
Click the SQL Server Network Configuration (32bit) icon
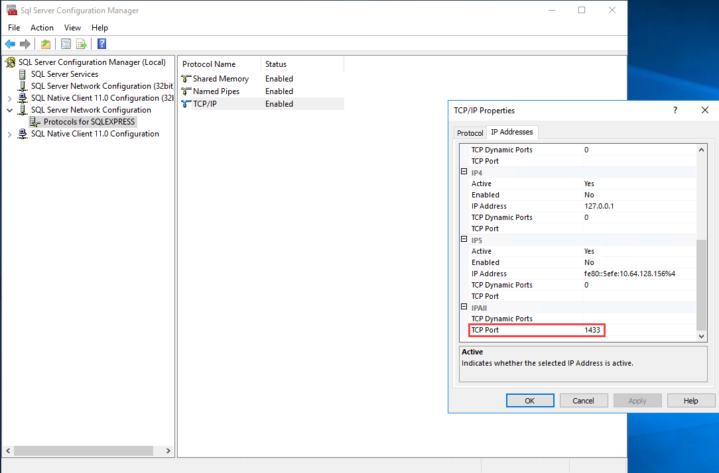click(x=23, y=86)
